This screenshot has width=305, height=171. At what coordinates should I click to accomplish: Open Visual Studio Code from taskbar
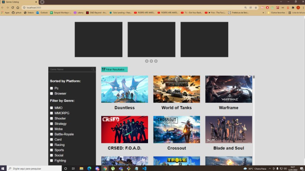144,168
